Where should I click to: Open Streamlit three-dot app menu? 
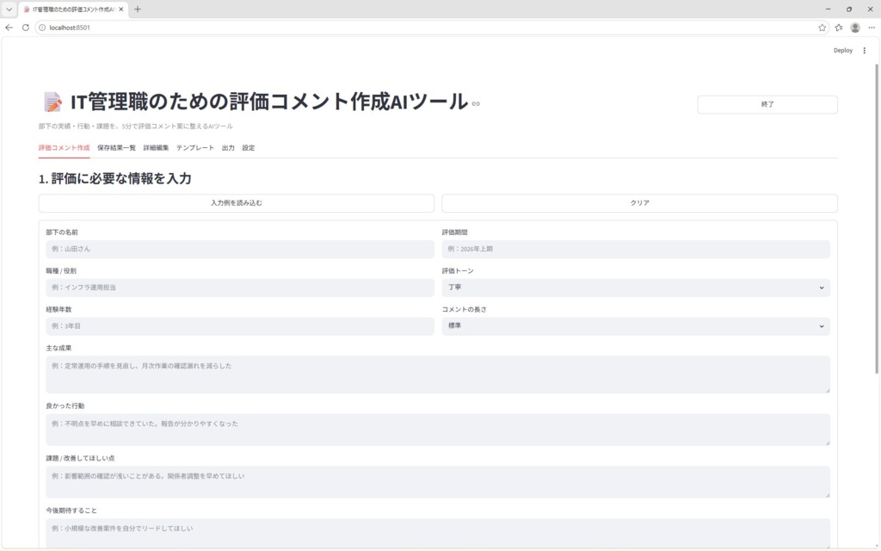(864, 51)
